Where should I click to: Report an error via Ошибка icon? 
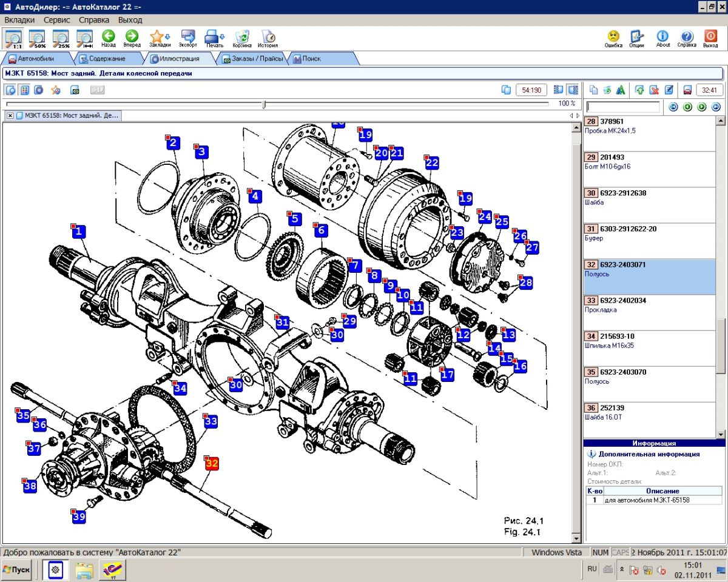613,38
